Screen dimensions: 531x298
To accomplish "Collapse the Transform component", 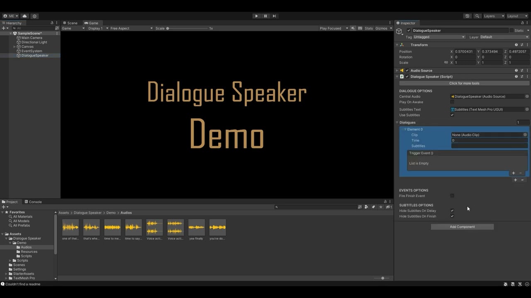I will pyautogui.click(x=397, y=45).
